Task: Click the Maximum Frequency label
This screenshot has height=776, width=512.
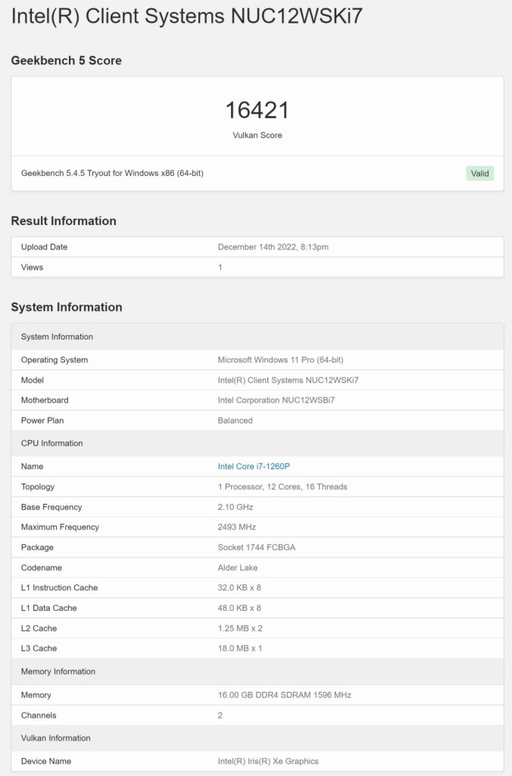Action: (x=60, y=527)
